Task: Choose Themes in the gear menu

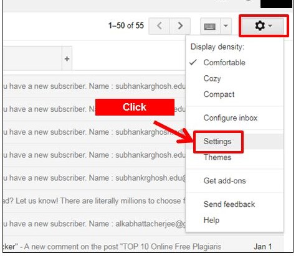Action: [217, 157]
